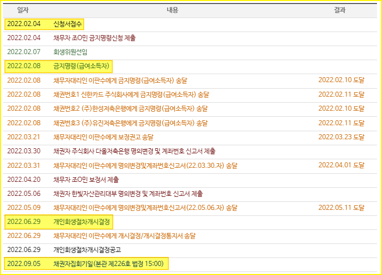Select '채권번호3 (주)유진저축은행에게 금지명령(급여소득자) 송달'
Screen dimensions: 382x275
pos(130,123)
